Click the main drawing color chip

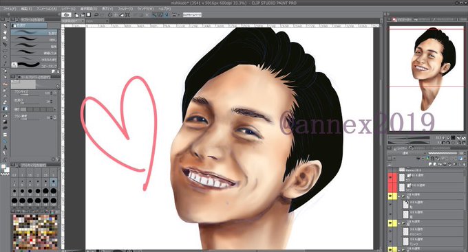[x=3, y=166]
